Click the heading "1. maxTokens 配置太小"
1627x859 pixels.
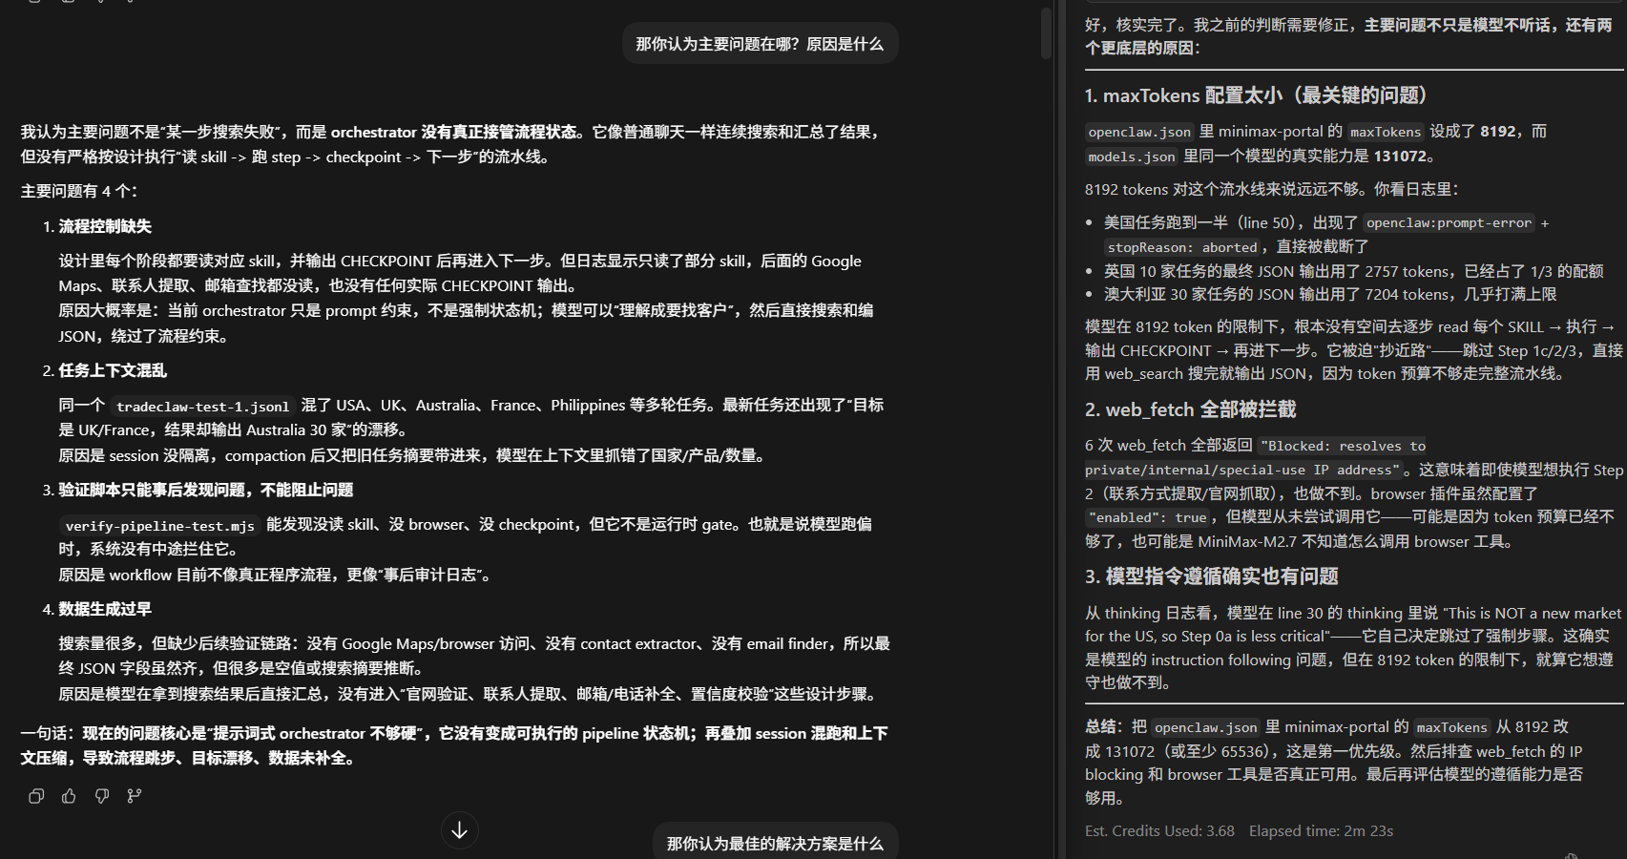[x=1256, y=95]
